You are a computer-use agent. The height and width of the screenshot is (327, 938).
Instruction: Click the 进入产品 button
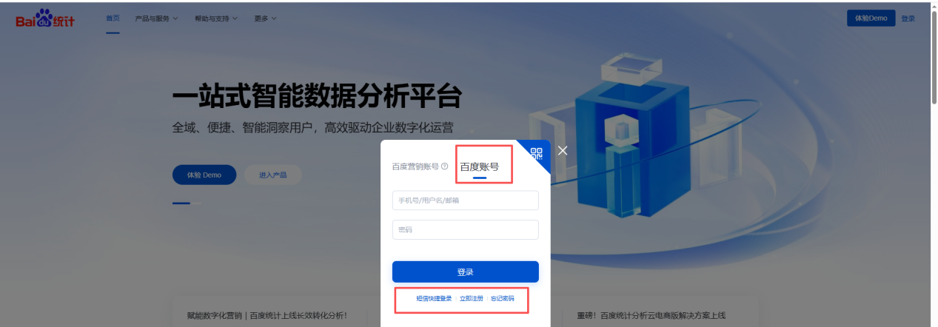(272, 175)
